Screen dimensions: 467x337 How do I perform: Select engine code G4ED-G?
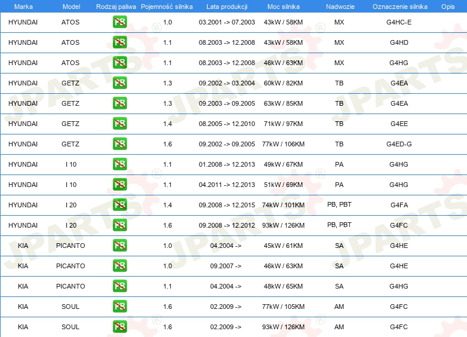[399, 144]
